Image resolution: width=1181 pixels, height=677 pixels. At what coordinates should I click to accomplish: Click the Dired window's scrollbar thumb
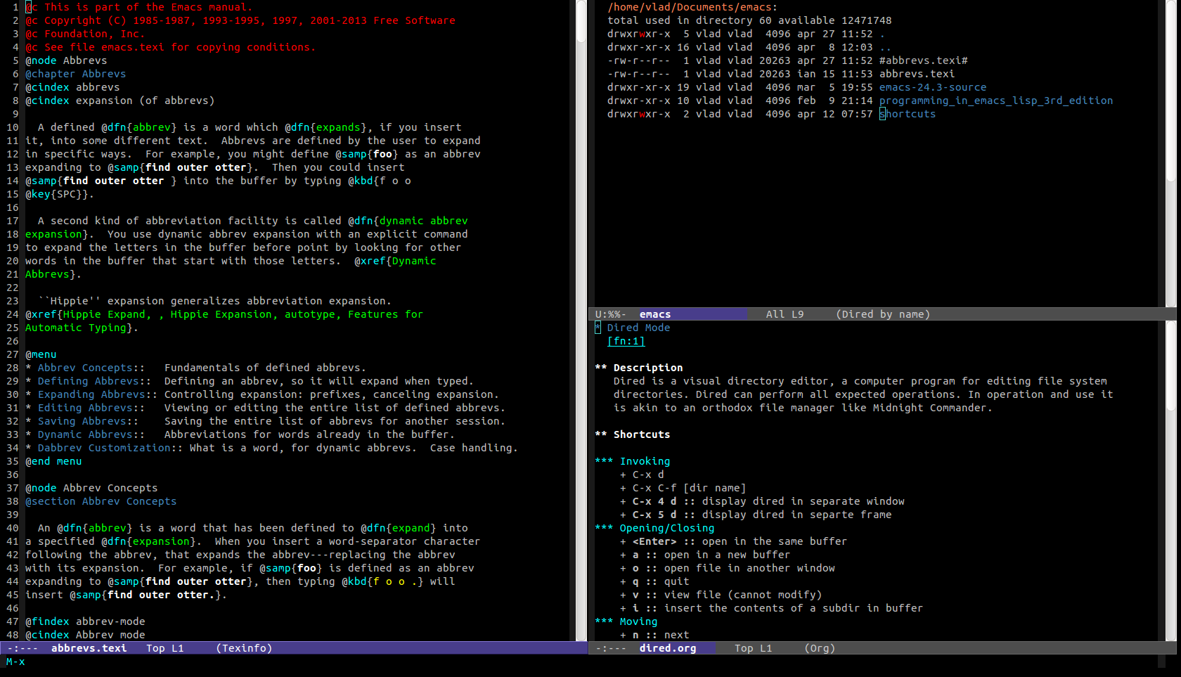[1170, 91]
